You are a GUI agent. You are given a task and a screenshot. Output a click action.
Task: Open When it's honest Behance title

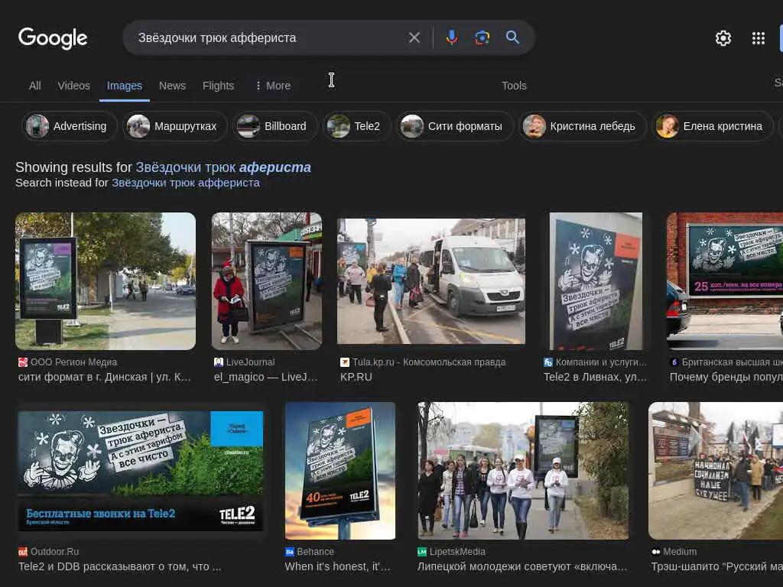337,567
